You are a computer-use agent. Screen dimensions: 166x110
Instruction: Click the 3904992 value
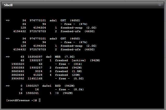tap(18, 79)
